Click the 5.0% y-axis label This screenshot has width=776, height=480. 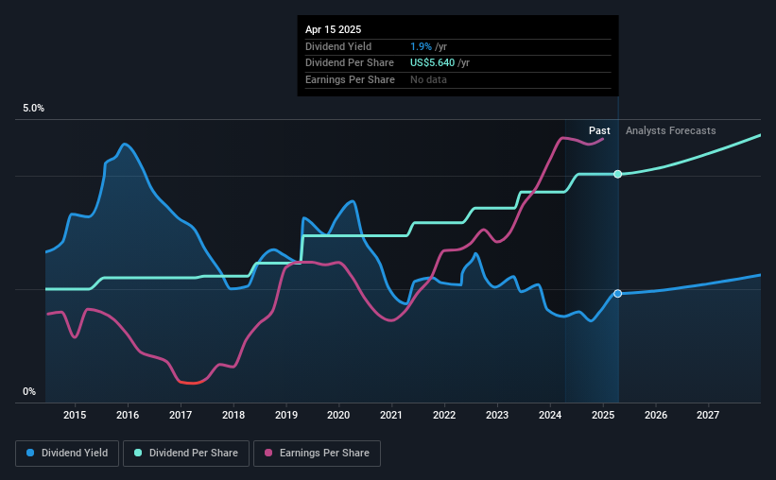34,109
